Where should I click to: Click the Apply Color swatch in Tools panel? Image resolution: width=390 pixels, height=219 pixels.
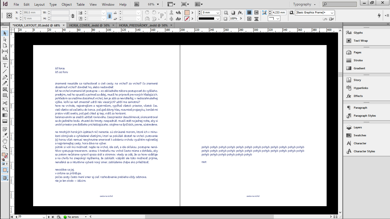(x=5, y=170)
